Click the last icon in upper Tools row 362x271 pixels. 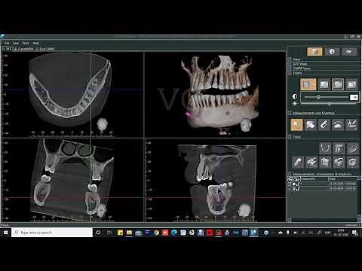352,148
